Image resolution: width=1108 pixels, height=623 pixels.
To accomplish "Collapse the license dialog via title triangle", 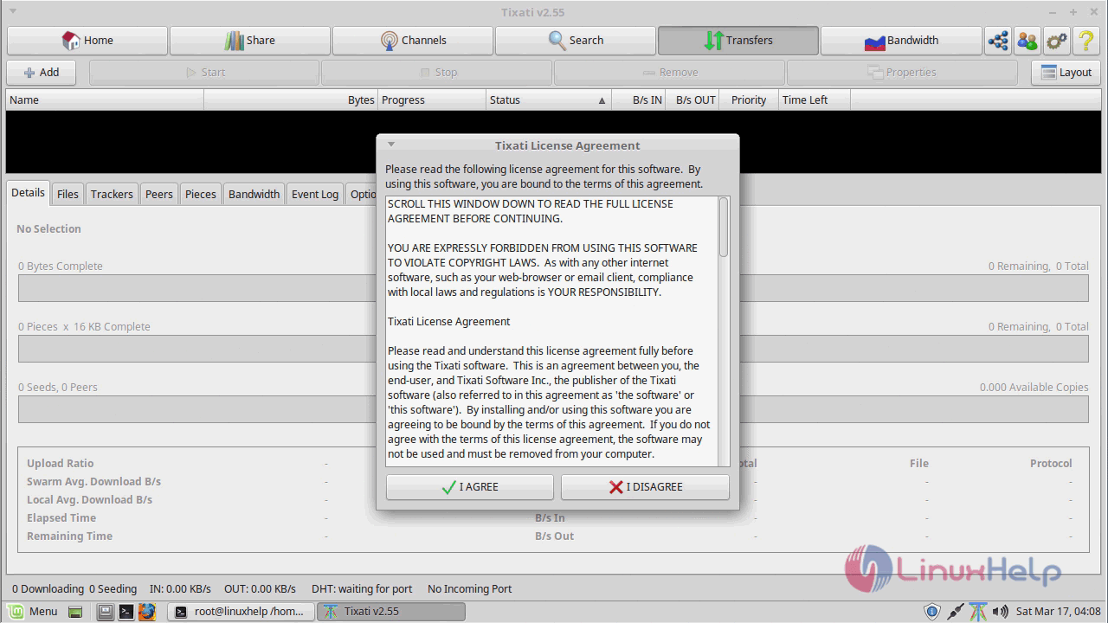I will click(391, 145).
